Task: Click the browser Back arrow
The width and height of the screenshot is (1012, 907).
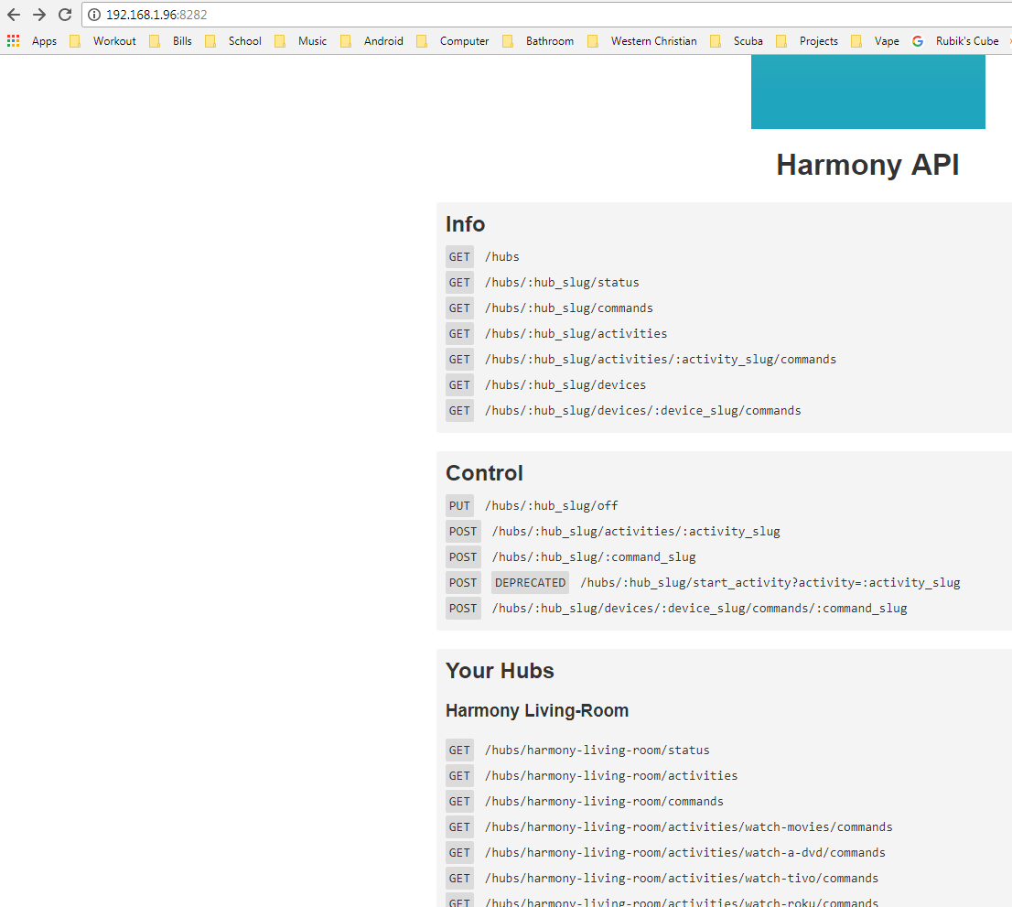Action: click(x=14, y=15)
